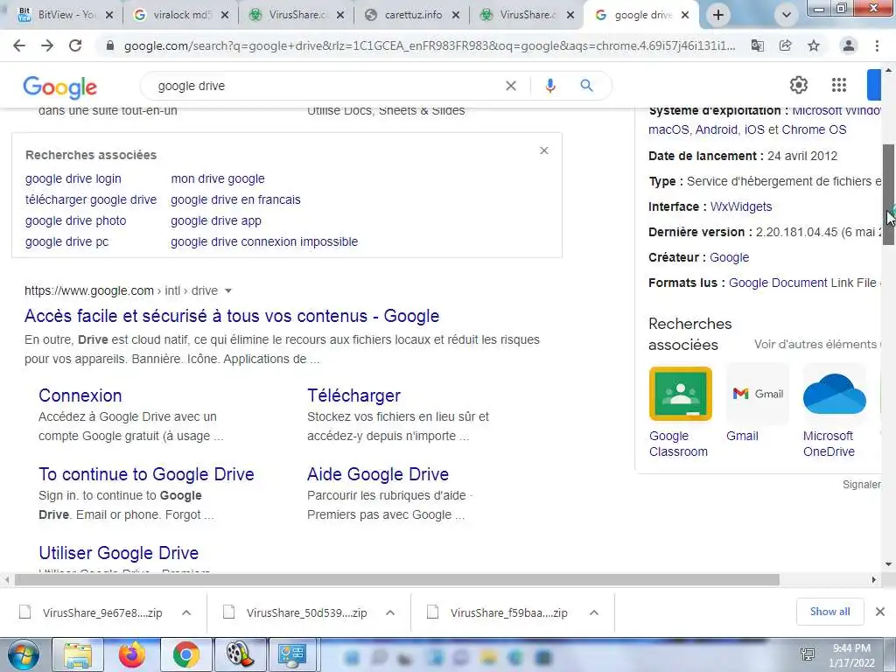Open google drive connexion impossible suggestion
This screenshot has height=672, width=896.
[264, 241]
